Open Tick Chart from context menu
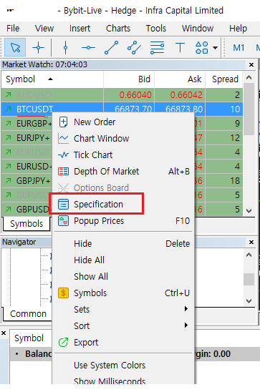 coord(123,155)
